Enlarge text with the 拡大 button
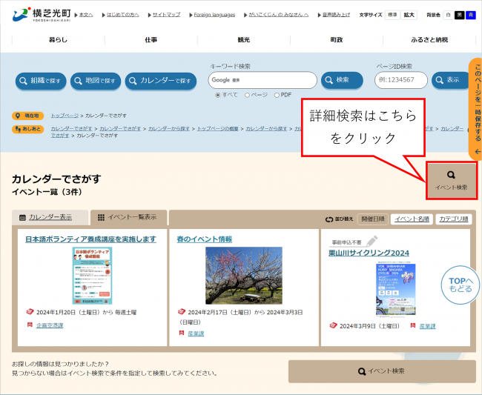The height and width of the screenshot is (395, 482). tap(409, 15)
